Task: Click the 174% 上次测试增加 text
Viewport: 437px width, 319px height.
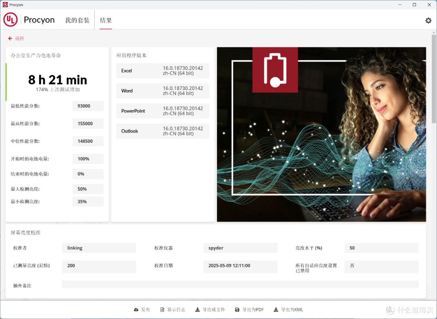Action: pos(58,90)
